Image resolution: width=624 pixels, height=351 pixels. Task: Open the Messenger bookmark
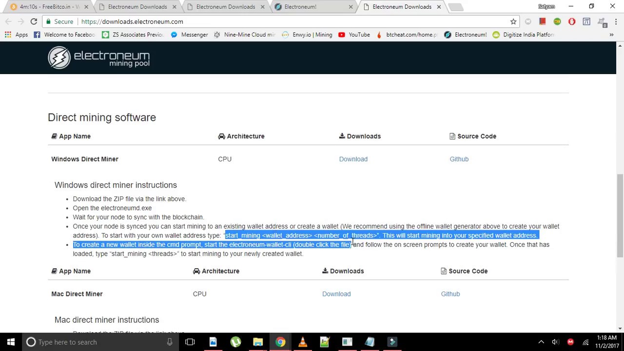189,35
